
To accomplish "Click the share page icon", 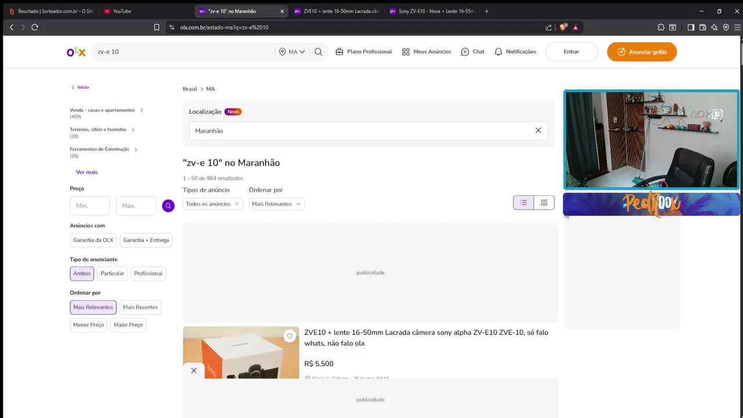I will tap(549, 27).
